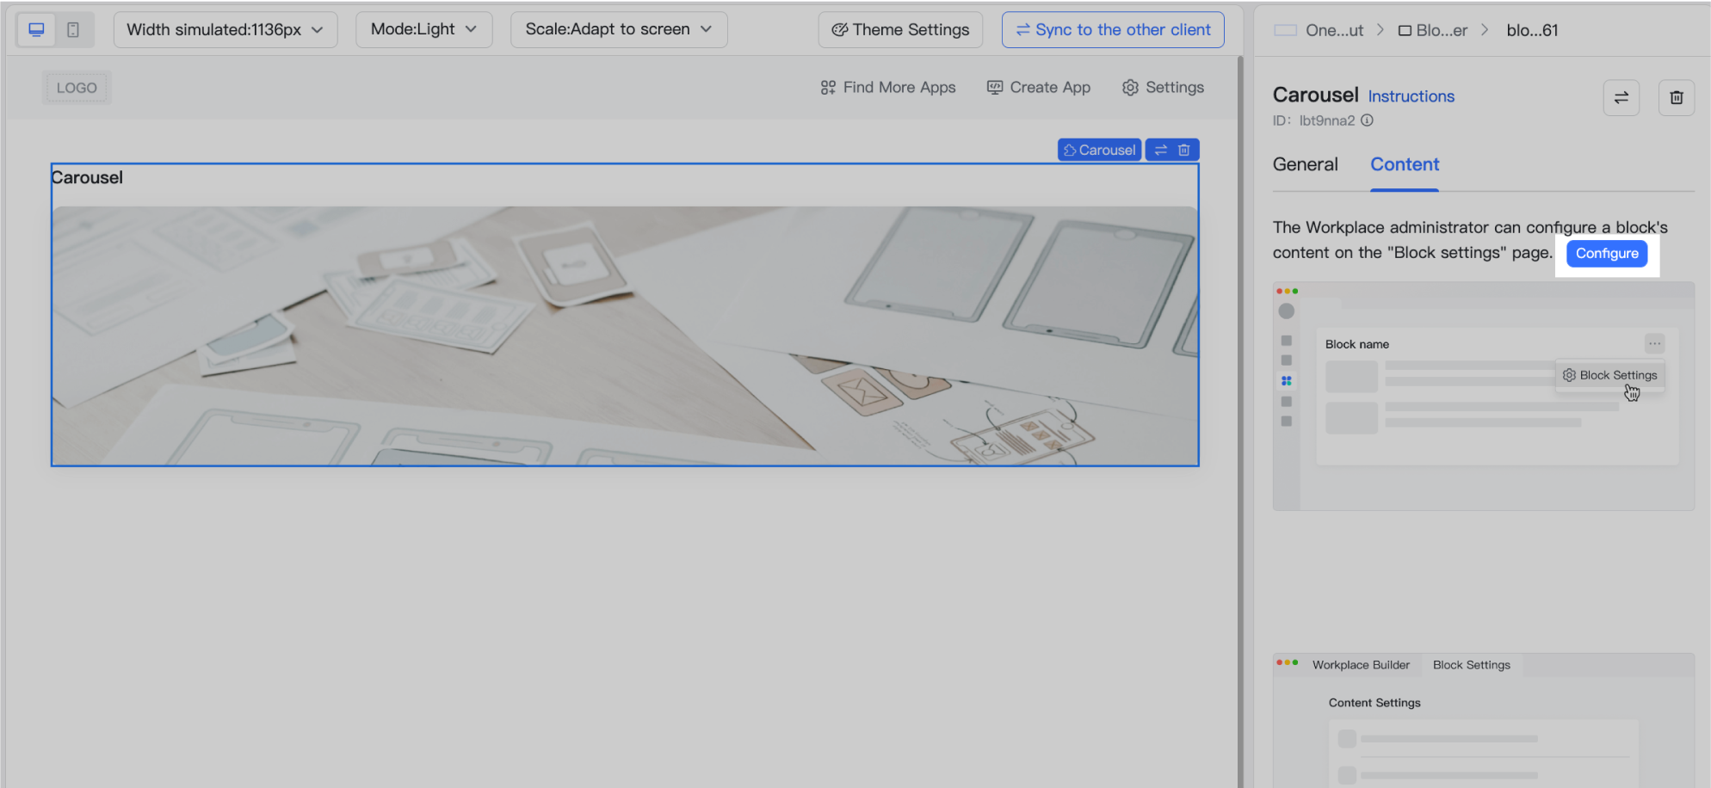Click Sync to the other client
Screen dimensions: 1711x788
[1113, 29]
